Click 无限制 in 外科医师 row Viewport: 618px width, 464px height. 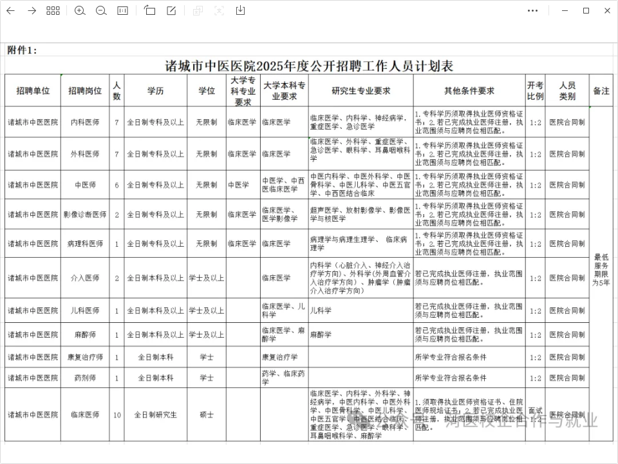click(x=207, y=154)
